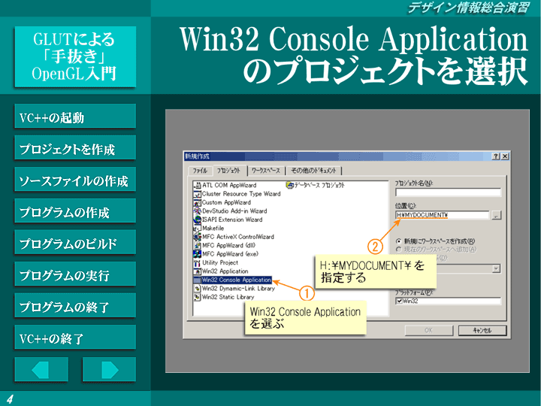Viewport: 541px width, 406px height.
Task: Click the DevStudio Add-in Wizard icon
Action: coord(198,211)
